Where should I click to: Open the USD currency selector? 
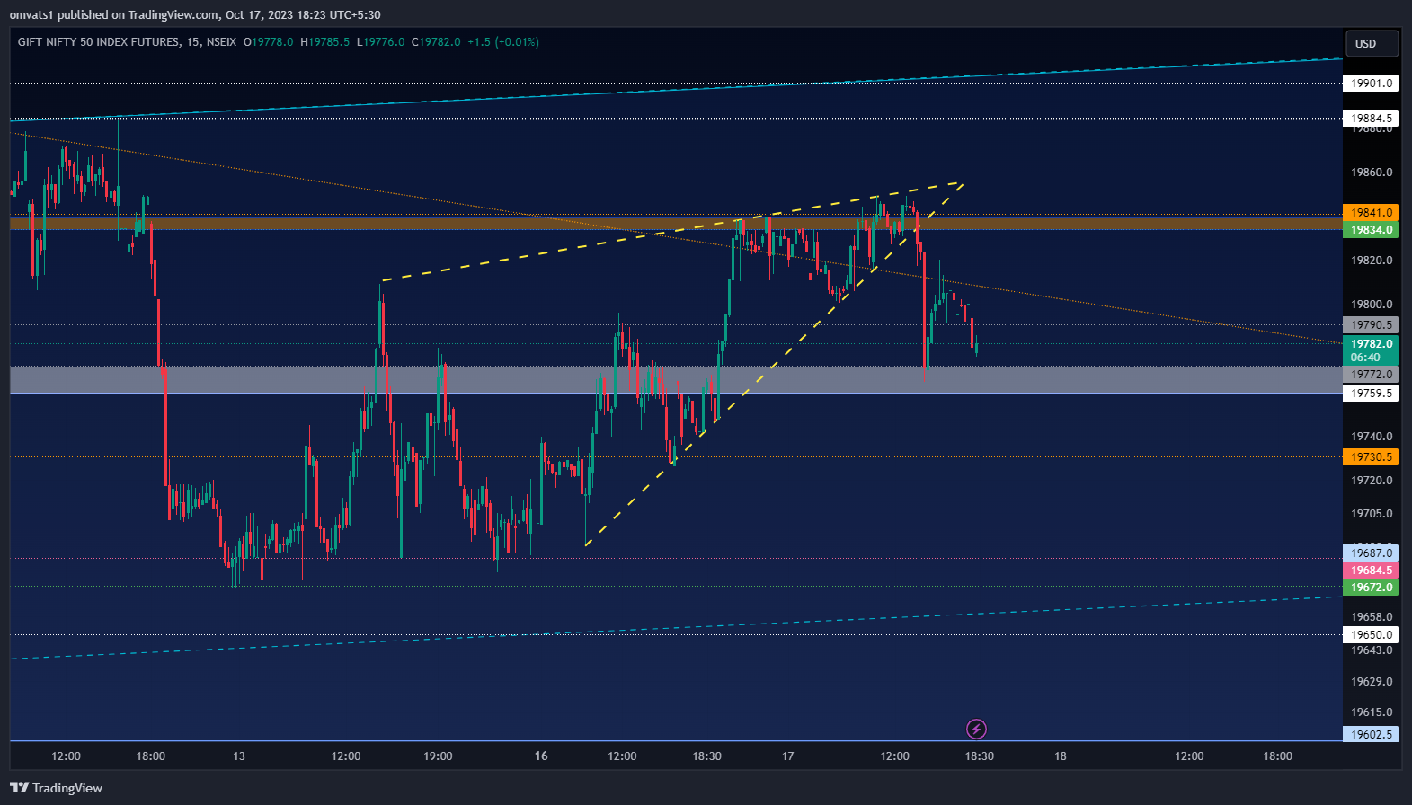click(1372, 43)
